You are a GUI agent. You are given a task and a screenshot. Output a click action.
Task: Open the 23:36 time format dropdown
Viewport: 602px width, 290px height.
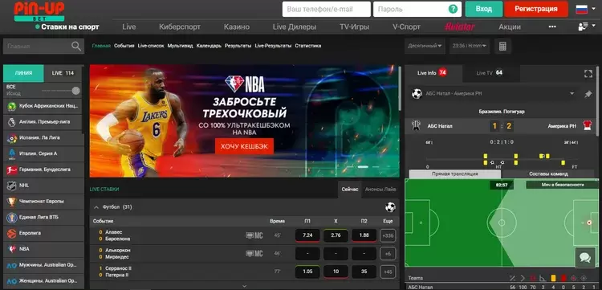point(470,46)
